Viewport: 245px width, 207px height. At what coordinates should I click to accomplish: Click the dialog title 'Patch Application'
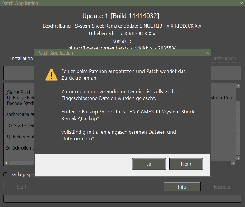point(55,53)
